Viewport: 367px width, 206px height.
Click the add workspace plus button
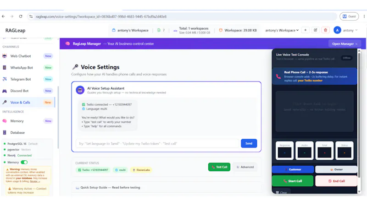[x=305, y=30]
